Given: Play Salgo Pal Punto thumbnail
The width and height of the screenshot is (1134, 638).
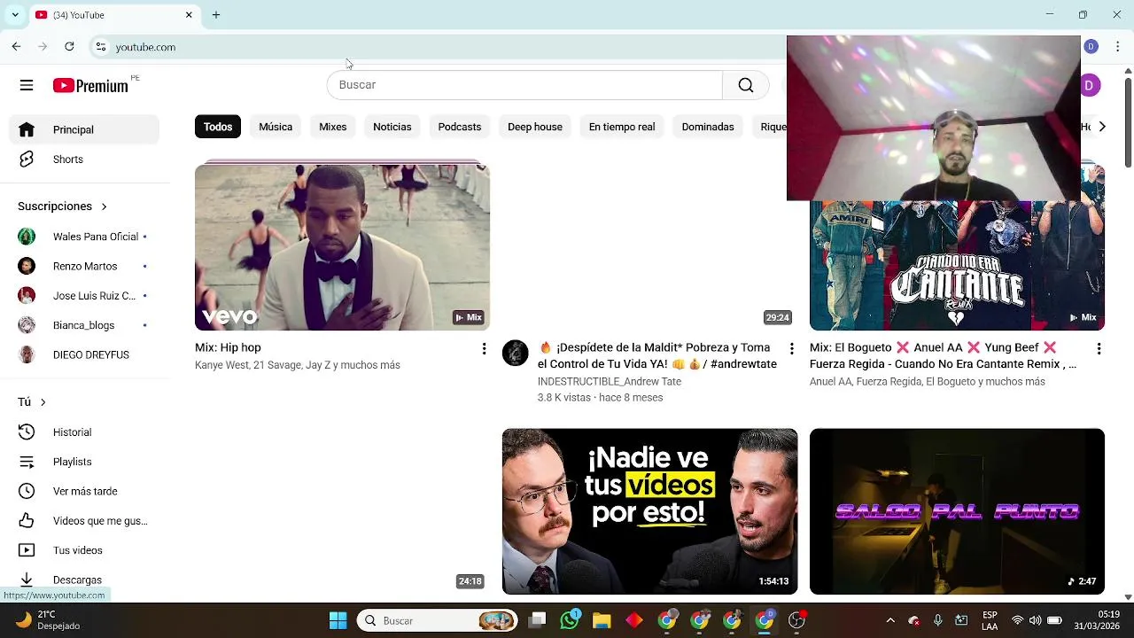Looking at the screenshot, I should pos(957,511).
